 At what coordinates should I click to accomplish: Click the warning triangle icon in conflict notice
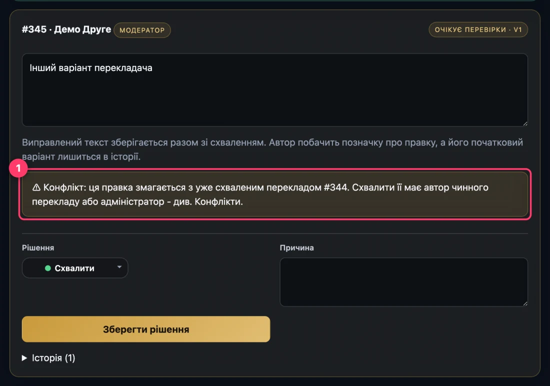tap(36, 187)
